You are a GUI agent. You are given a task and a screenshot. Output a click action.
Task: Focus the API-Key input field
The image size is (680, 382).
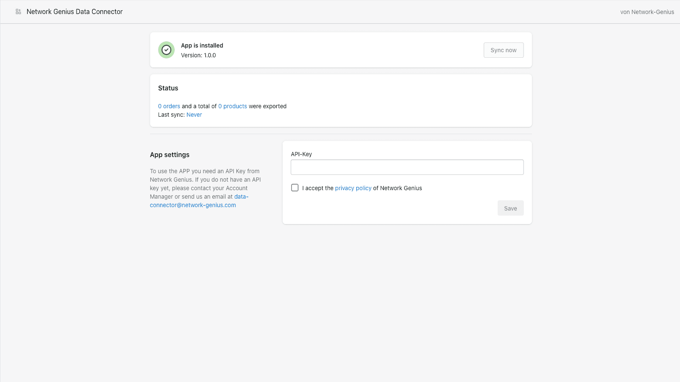407,167
